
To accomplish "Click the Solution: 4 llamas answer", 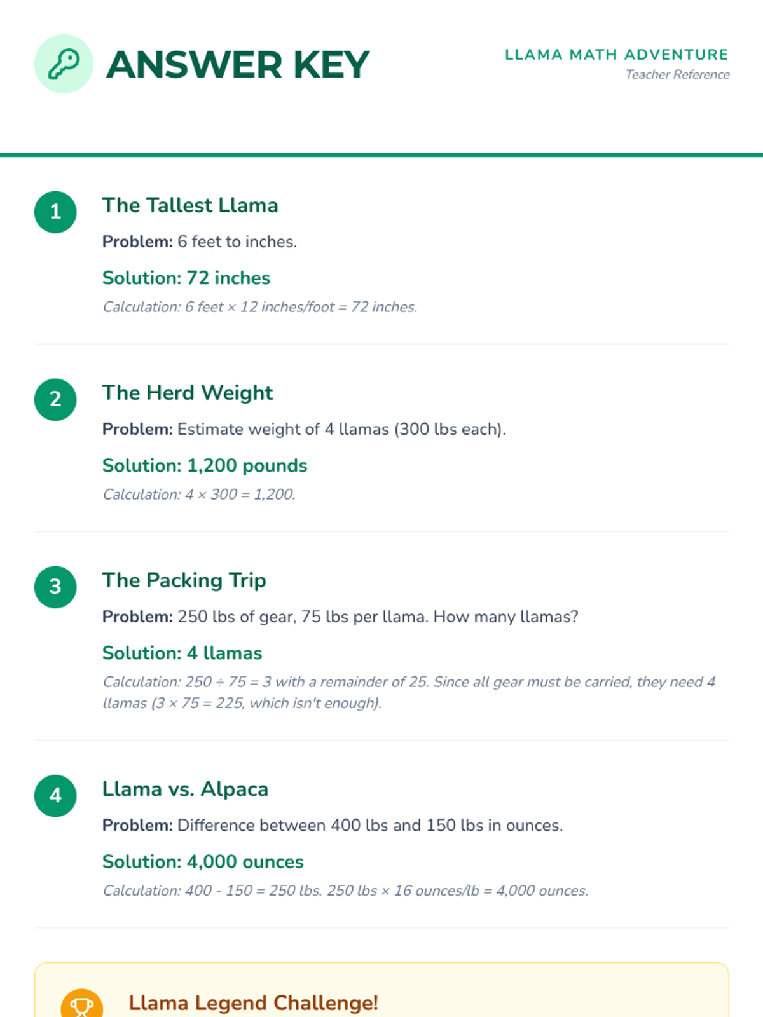I will tap(182, 653).
